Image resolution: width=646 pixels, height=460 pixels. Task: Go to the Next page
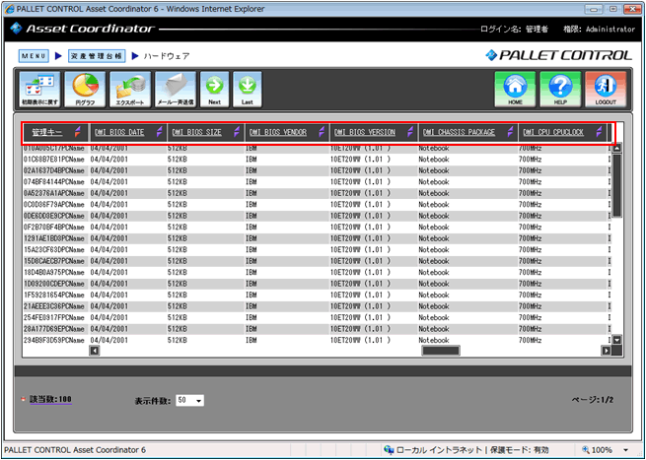pyautogui.click(x=215, y=90)
